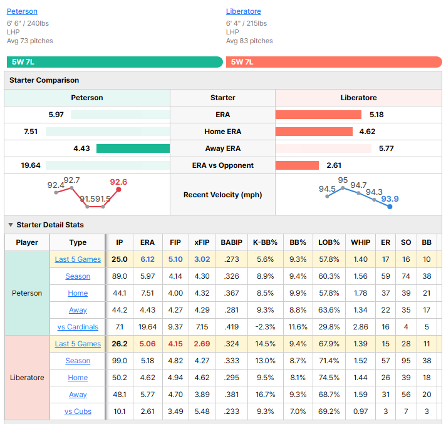Click Liberatore's Home ERA 4.62 bar
Screen dimensions: 446x424
click(x=314, y=132)
